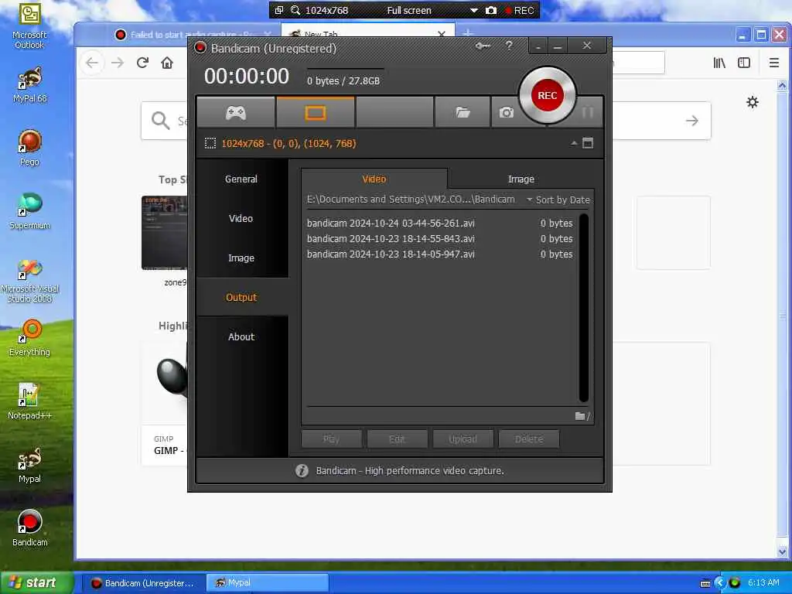Open the Bandicam desktop shortcut
792x594 pixels.
pos(29,528)
